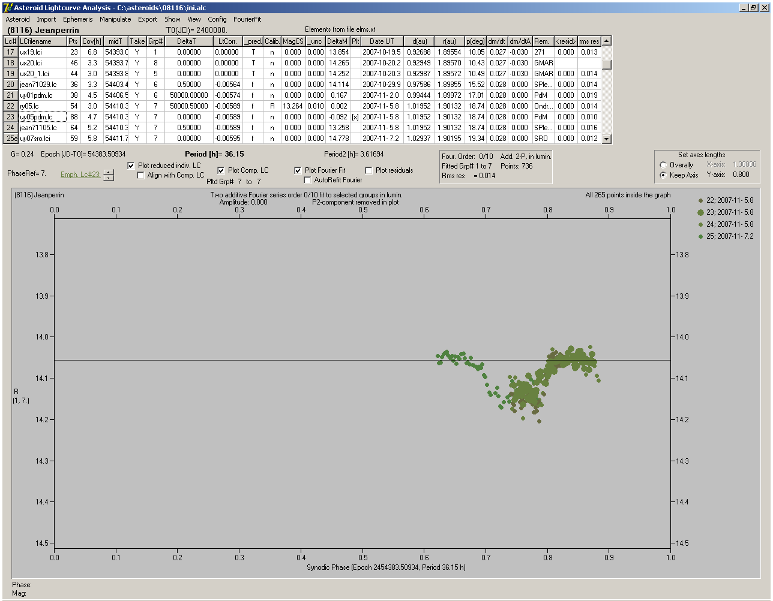Select row 25e header button

click(x=11, y=139)
